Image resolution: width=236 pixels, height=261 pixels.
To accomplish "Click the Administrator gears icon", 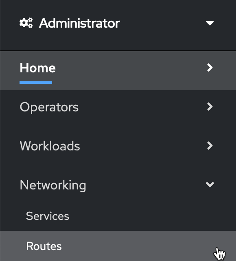I will [26, 23].
